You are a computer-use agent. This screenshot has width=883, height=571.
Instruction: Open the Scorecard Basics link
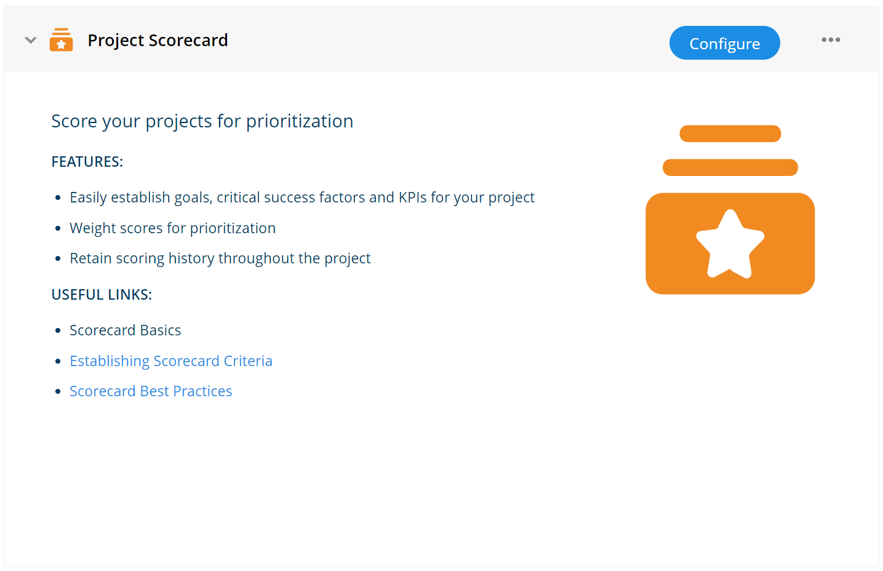(125, 330)
